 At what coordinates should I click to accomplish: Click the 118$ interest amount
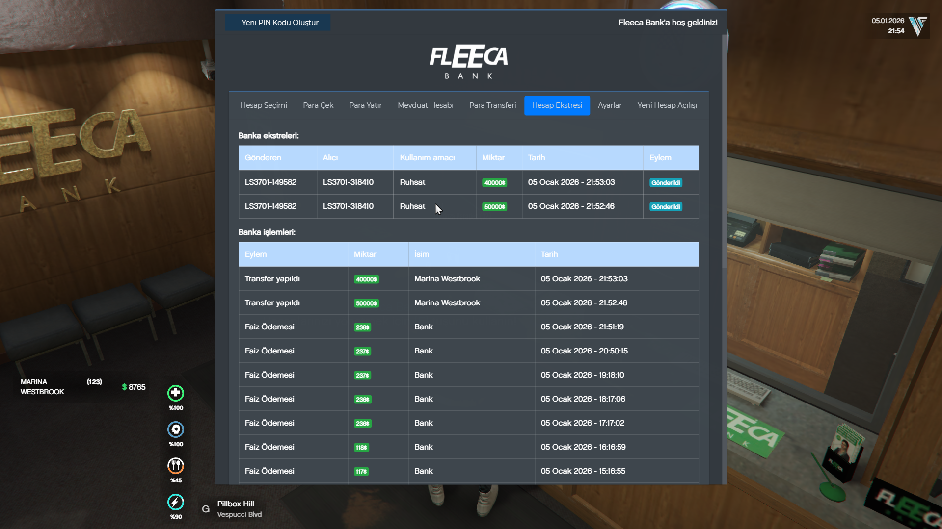point(361,447)
